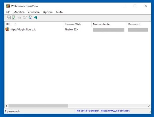Close the WebBrowserPassView window

pos(146,6)
